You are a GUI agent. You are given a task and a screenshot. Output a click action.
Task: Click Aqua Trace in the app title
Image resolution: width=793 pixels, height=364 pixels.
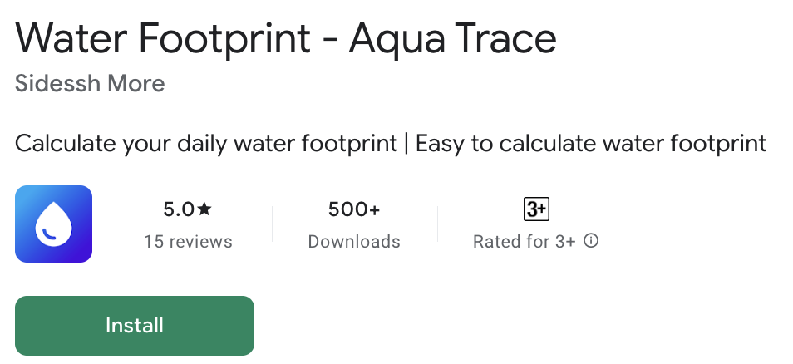click(453, 40)
